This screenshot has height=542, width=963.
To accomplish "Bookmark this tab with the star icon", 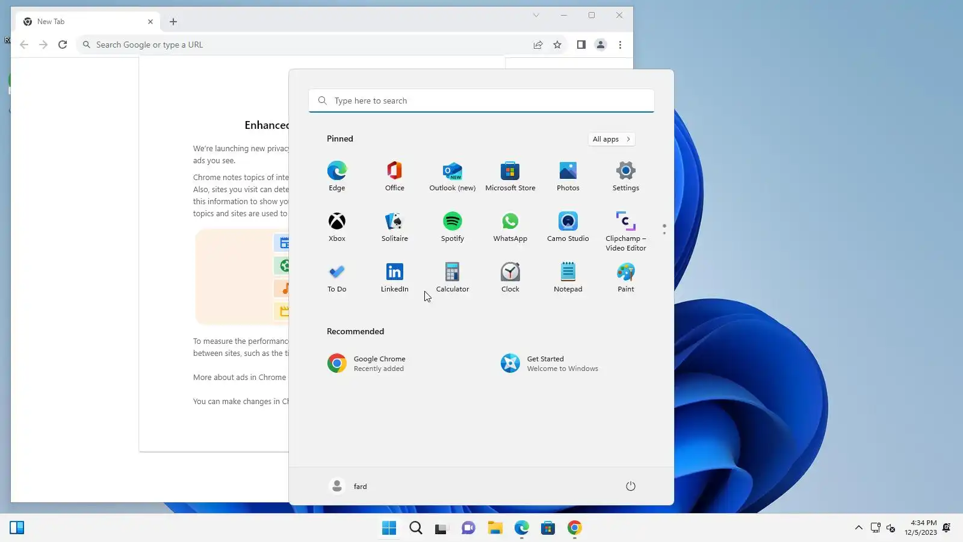I will [557, 45].
